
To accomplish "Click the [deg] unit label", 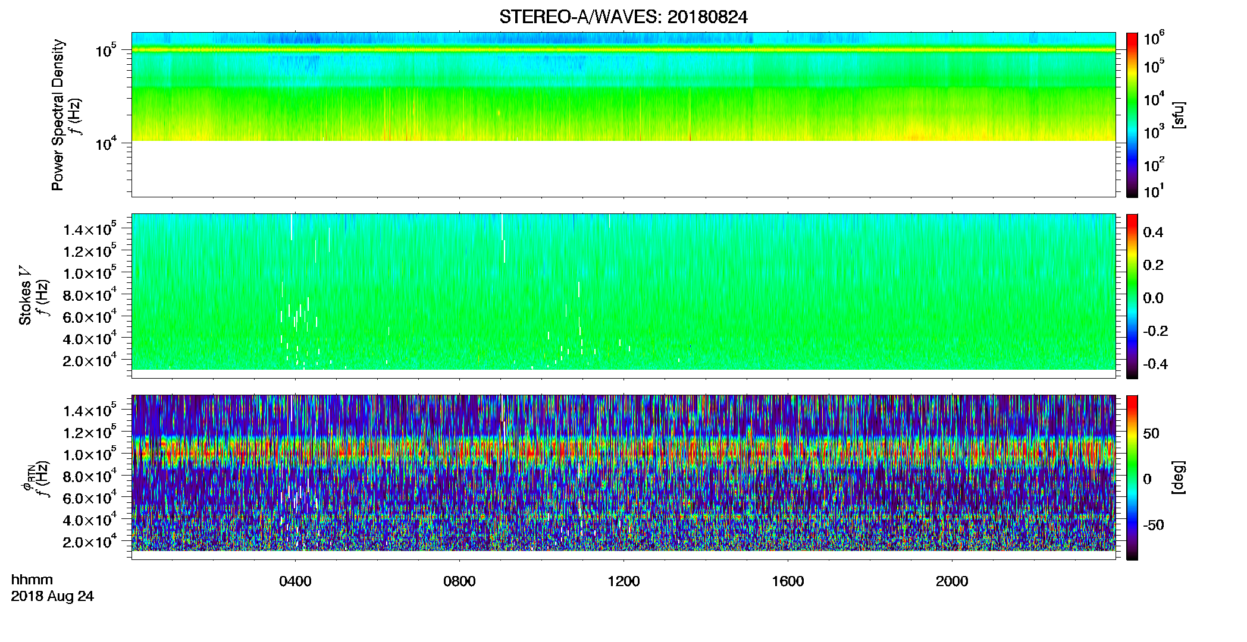I will (x=1179, y=477).
